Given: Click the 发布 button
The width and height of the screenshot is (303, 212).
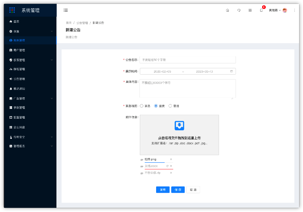Looking at the screenshot, I should (163, 190).
